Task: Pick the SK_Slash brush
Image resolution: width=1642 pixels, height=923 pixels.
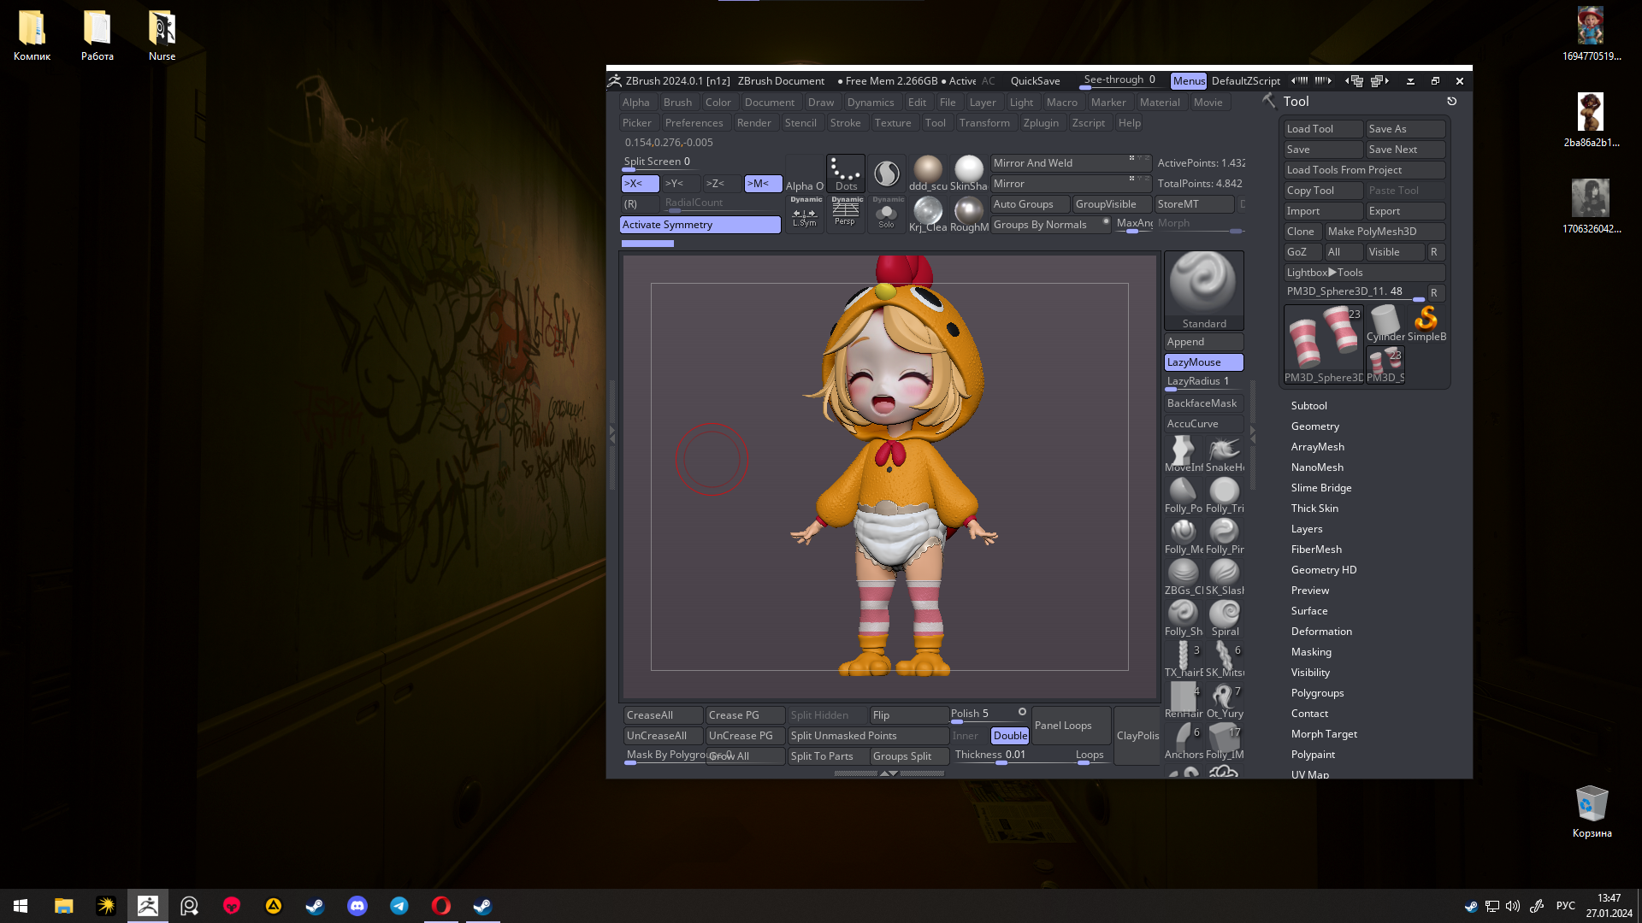Action: [1225, 576]
